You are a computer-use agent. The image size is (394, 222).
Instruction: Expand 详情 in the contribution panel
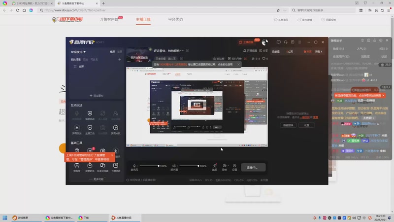coord(318,52)
